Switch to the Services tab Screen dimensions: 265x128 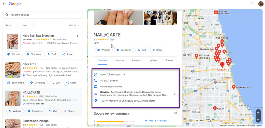coord(120,60)
